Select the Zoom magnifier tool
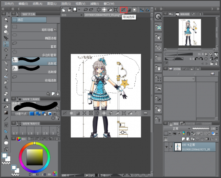This screenshot has width=221, height=178. [6, 20]
